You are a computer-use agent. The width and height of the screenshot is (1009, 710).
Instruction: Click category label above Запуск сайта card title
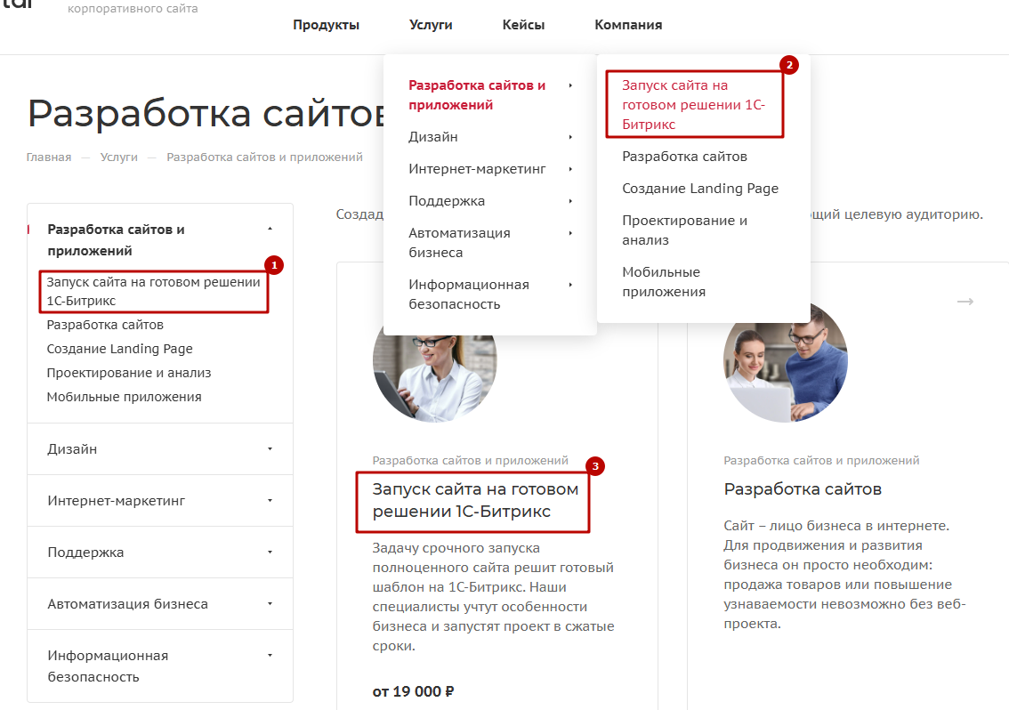471,460
